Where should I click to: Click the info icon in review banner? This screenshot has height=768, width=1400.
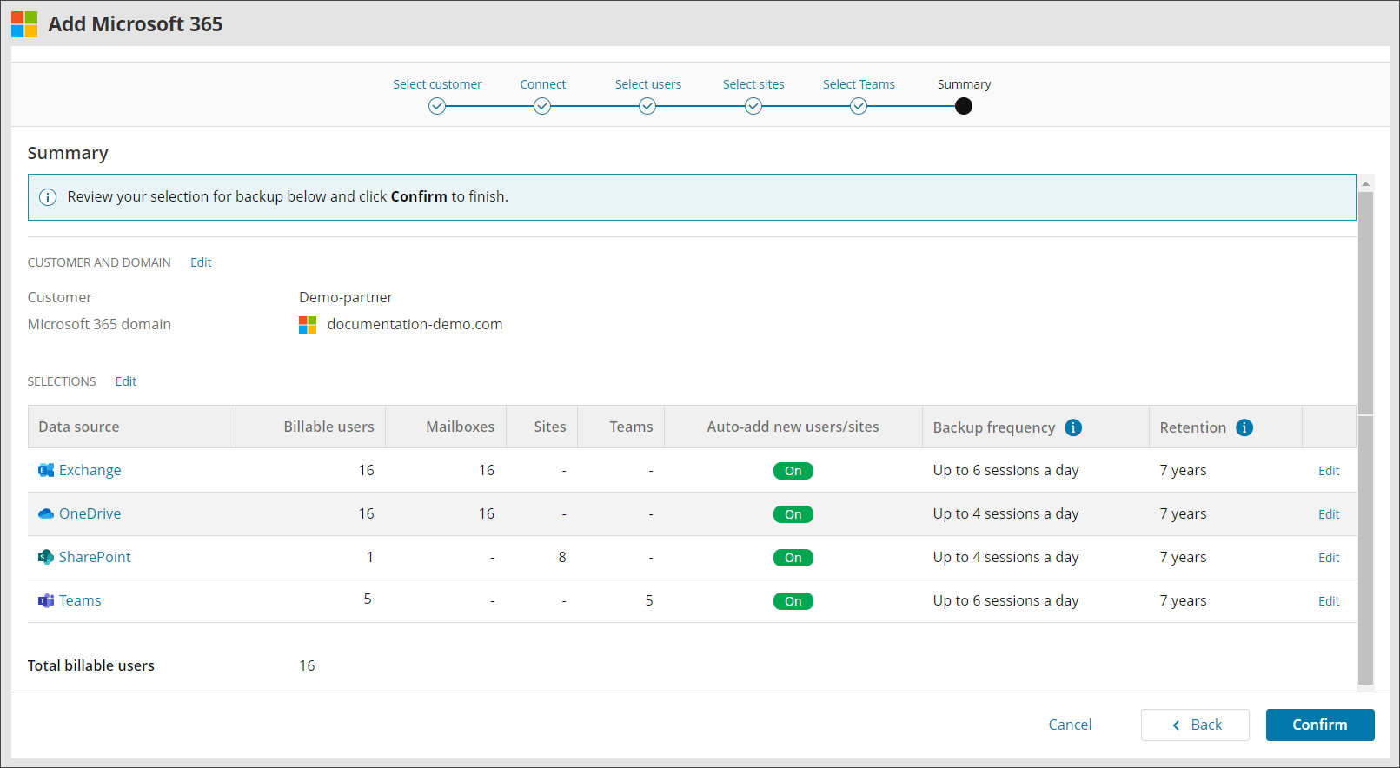[49, 197]
